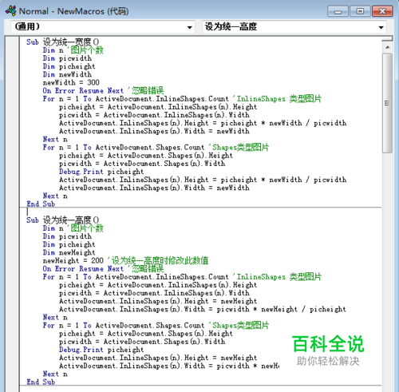Click Debug.Print picheight in 设为统一高度 sub
The width and height of the screenshot is (399, 392).
[101, 350]
